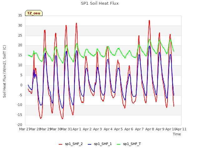The image size is (200, 150).
Task: Click the SP1 Soil Heat Flux chart title
Action: tap(100, 3)
